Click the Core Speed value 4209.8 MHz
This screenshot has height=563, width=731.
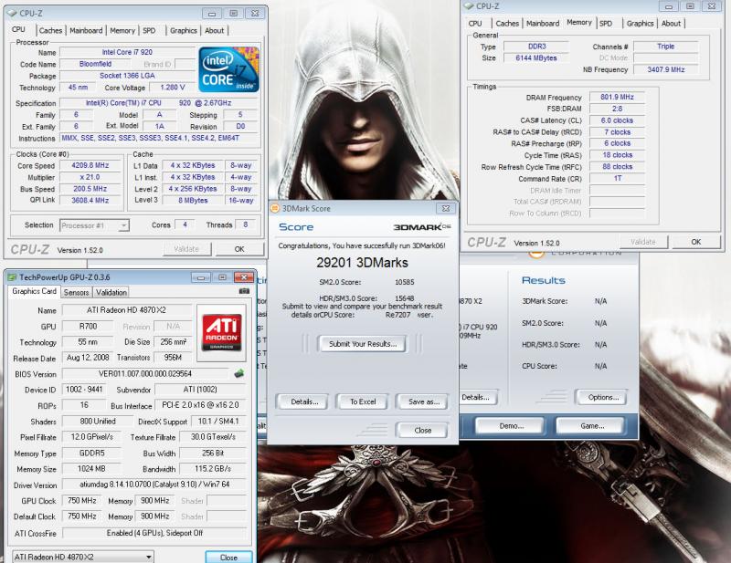click(90, 165)
